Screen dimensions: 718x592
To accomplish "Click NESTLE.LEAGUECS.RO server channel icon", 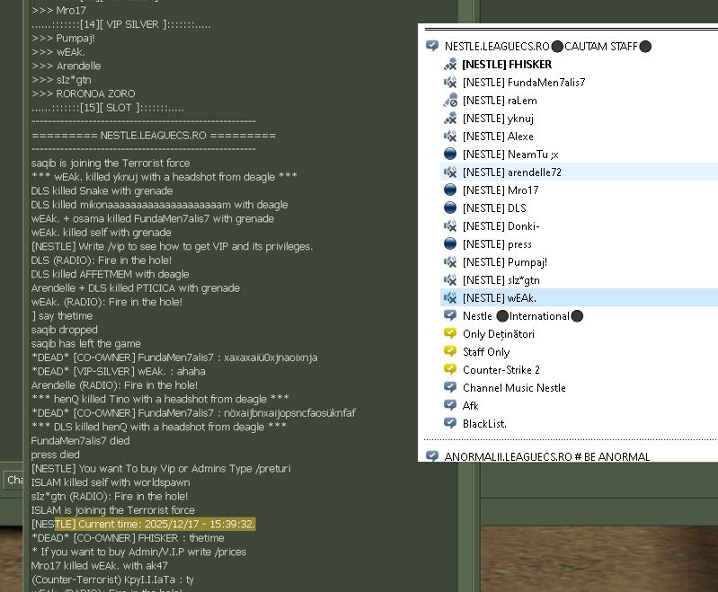I will point(432,46).
